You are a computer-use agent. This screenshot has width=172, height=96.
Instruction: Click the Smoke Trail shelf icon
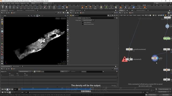click(134, 7)
